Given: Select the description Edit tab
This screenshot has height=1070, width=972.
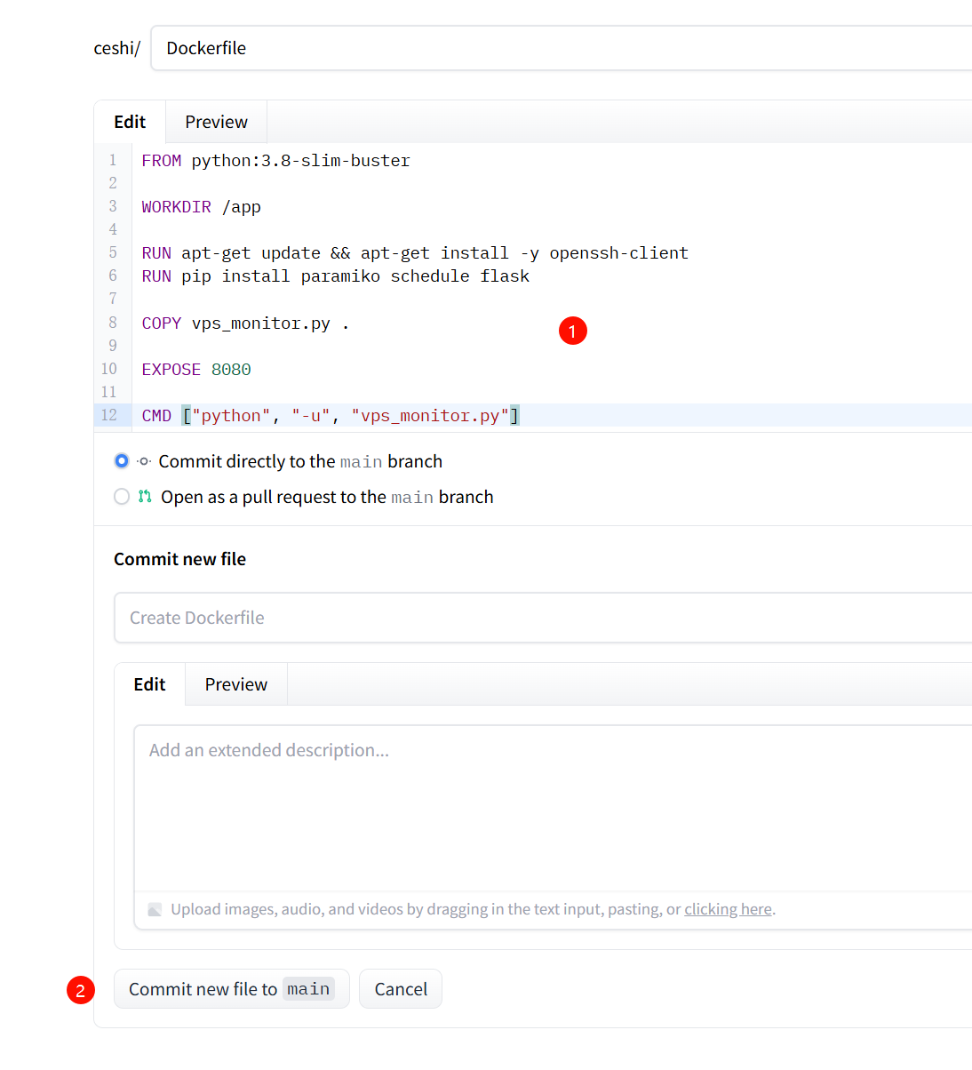Looking at the screenshot, I should (149, 684).
